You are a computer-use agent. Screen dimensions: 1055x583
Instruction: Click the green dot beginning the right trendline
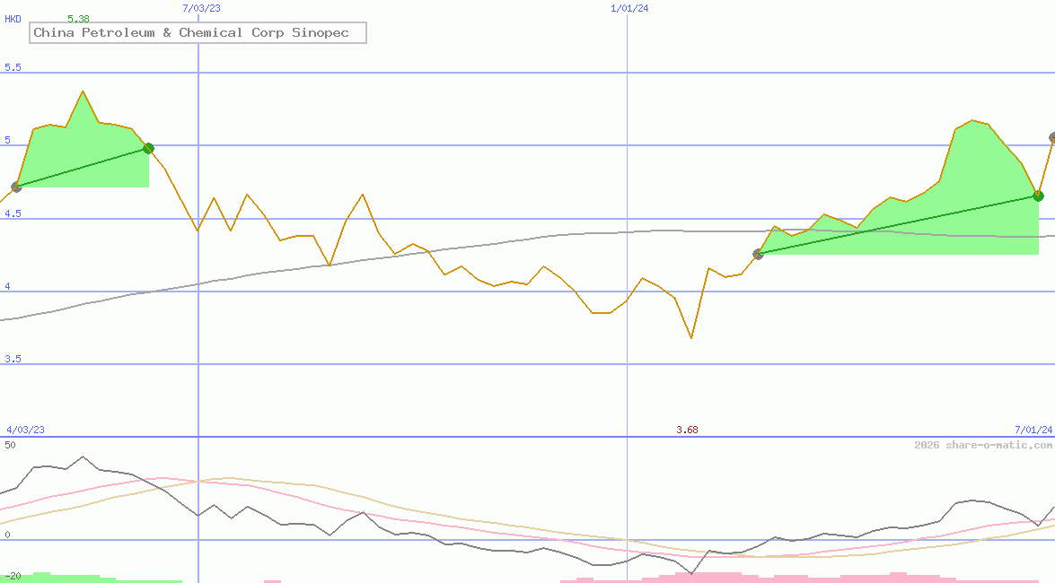tap(757, 254)
